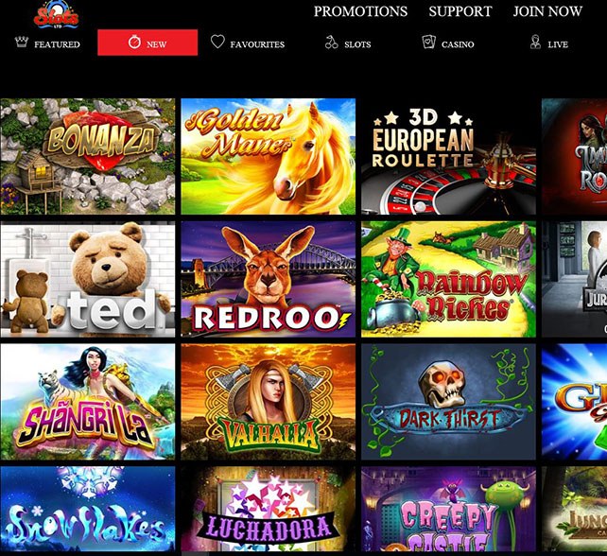607x556 pixels.
Task: Click the playing cards Casino icon
Action: point(428,42)
